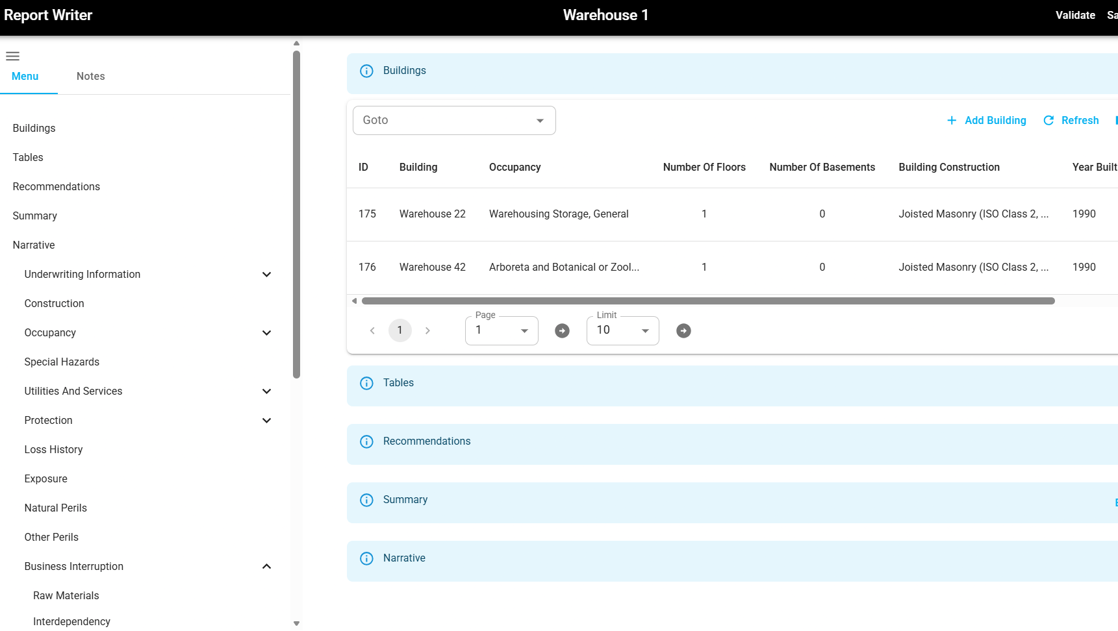
Task: Click the Warehouse 22 building cell
Action: pyautogui.click(x=433, y=214)
